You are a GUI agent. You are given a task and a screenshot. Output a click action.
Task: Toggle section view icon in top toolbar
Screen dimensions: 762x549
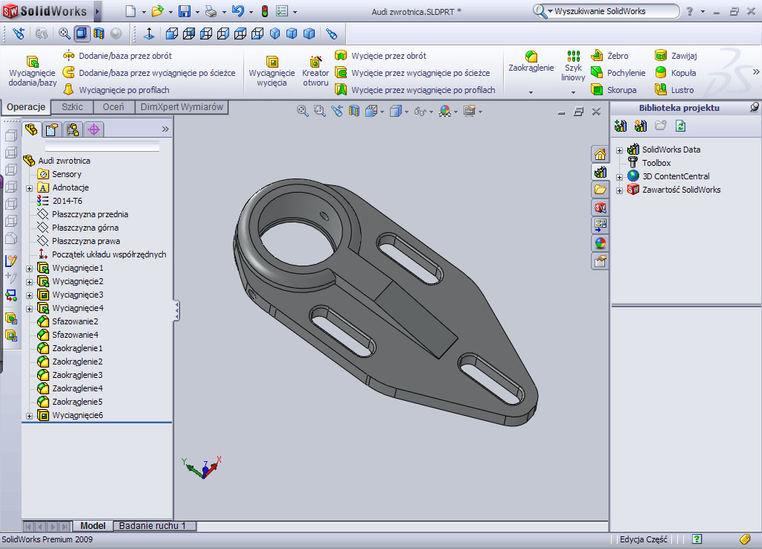coord(99,33)
